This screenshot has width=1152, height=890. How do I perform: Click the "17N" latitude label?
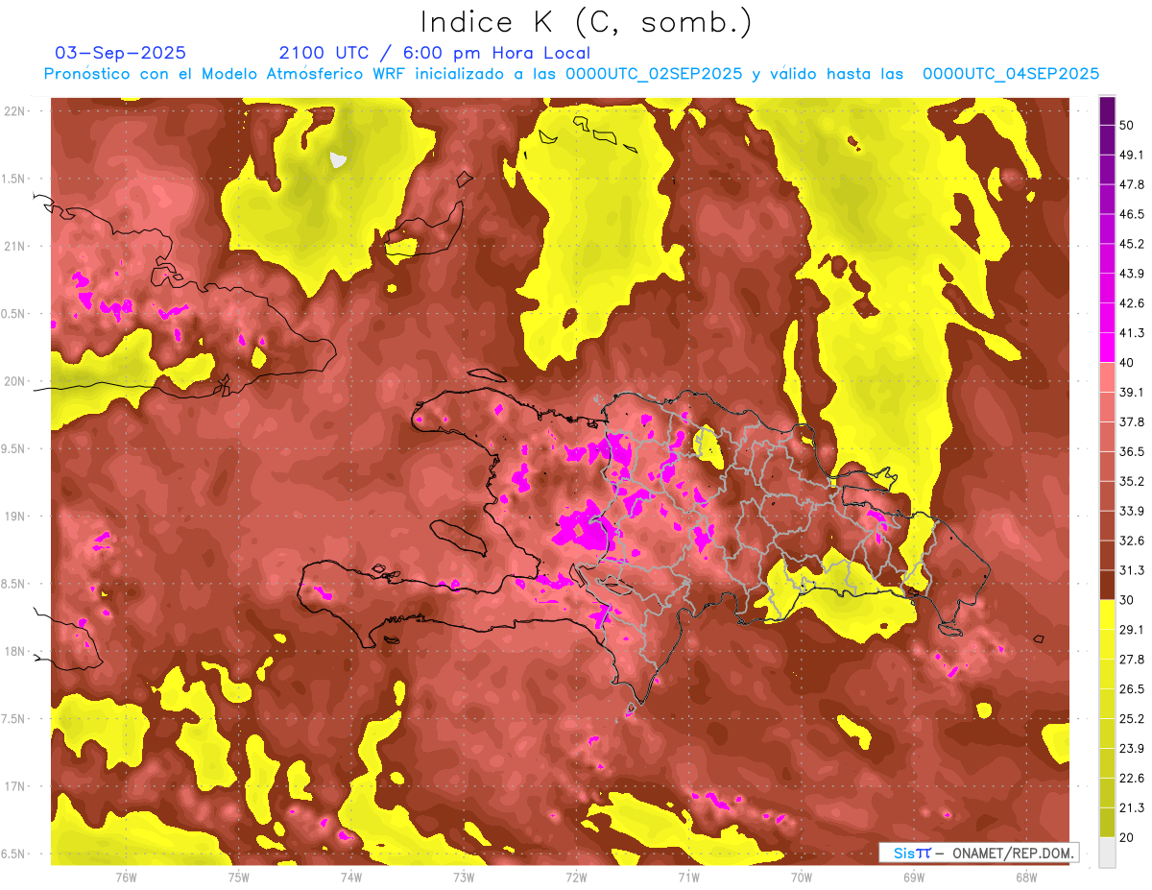pos(16,786)
